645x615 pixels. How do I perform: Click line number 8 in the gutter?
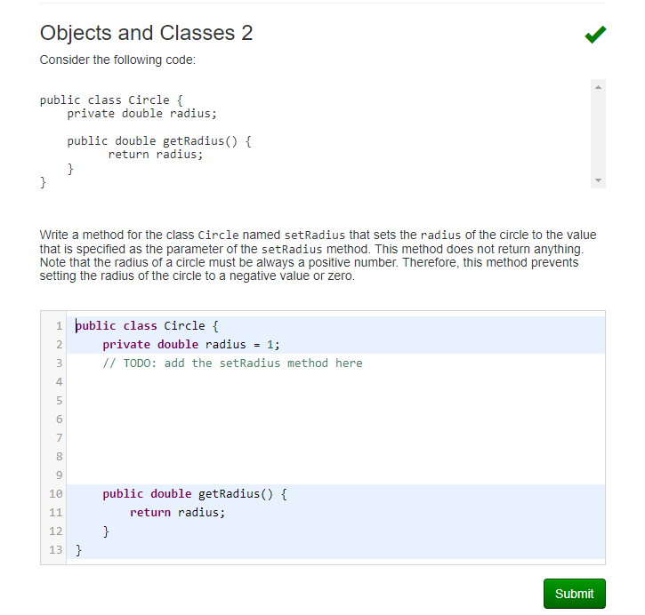click(60, 457)
